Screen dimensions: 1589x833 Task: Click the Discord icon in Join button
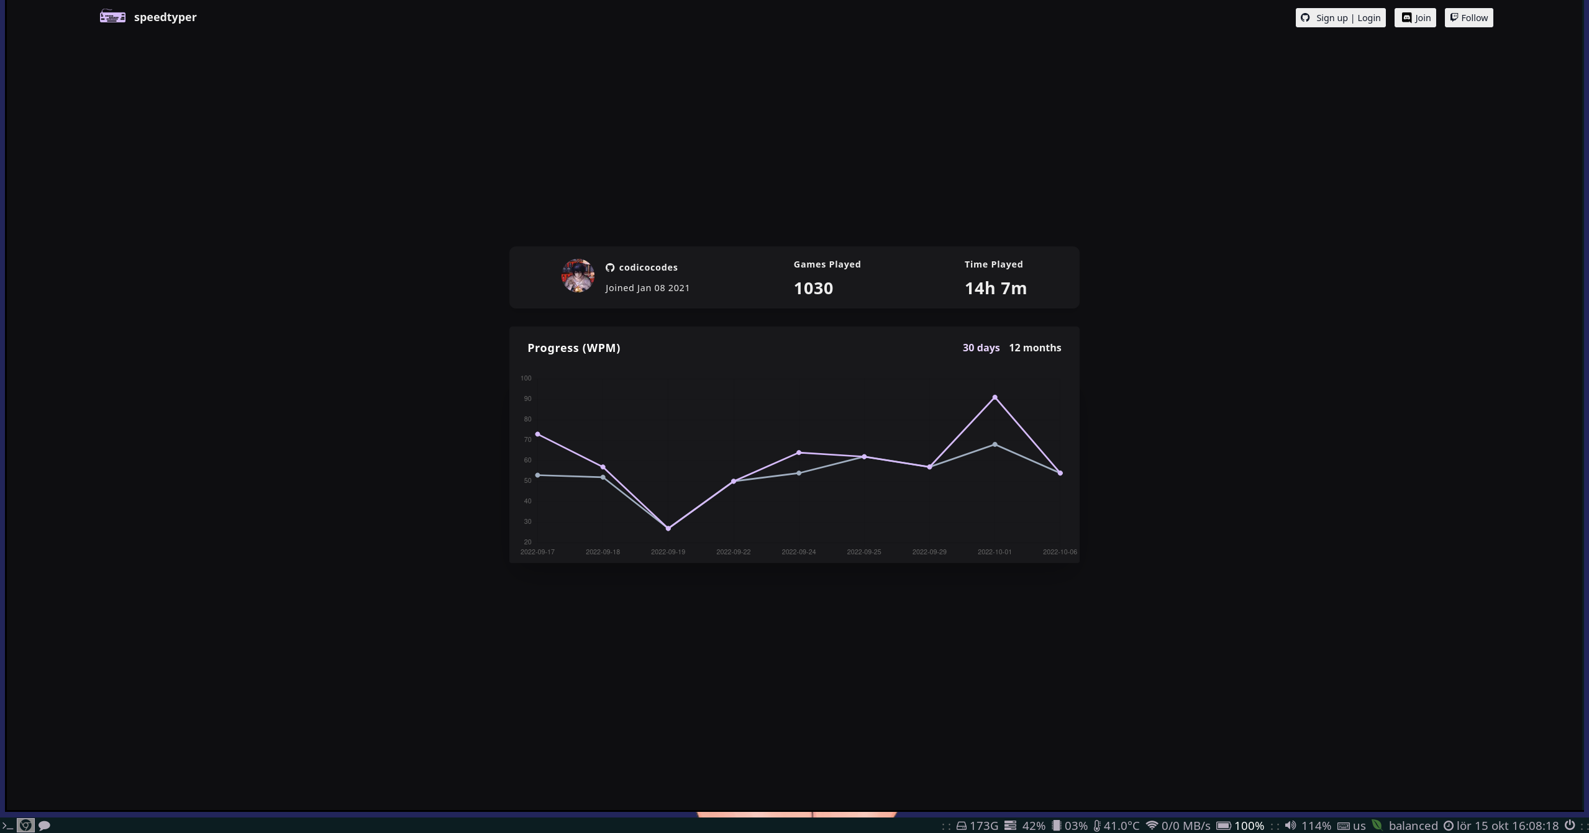1407,17
